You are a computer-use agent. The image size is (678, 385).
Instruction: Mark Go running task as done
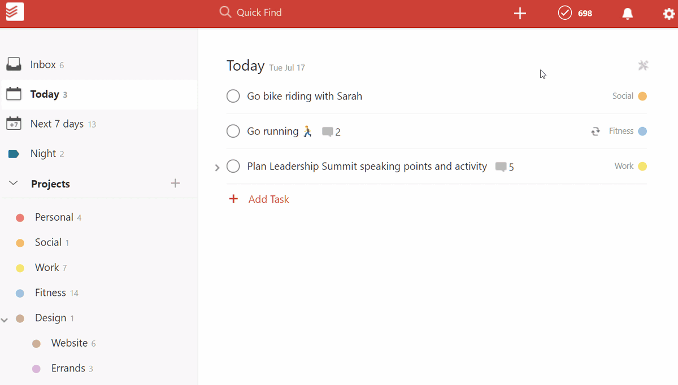(233, 132)
